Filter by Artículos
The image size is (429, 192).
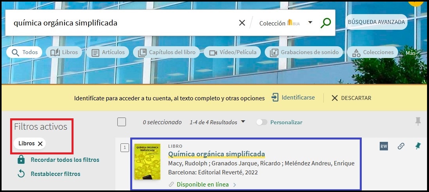(108, 52)
